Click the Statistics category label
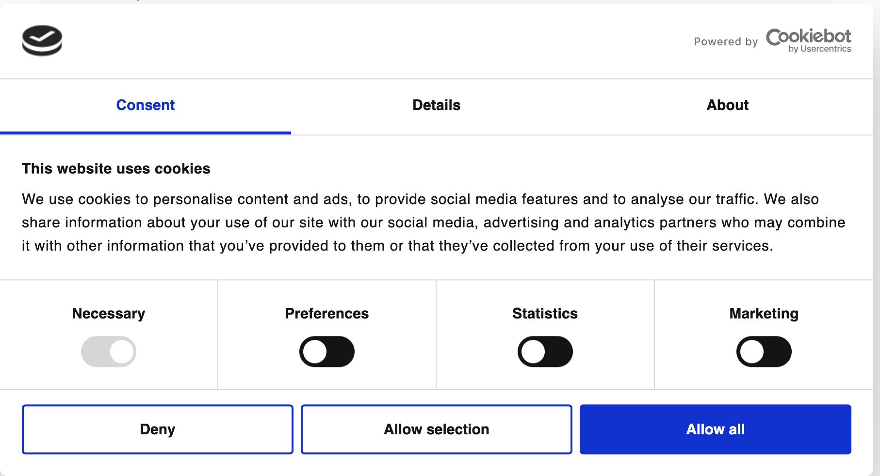880x476 pixels. [x=545, y=314]
